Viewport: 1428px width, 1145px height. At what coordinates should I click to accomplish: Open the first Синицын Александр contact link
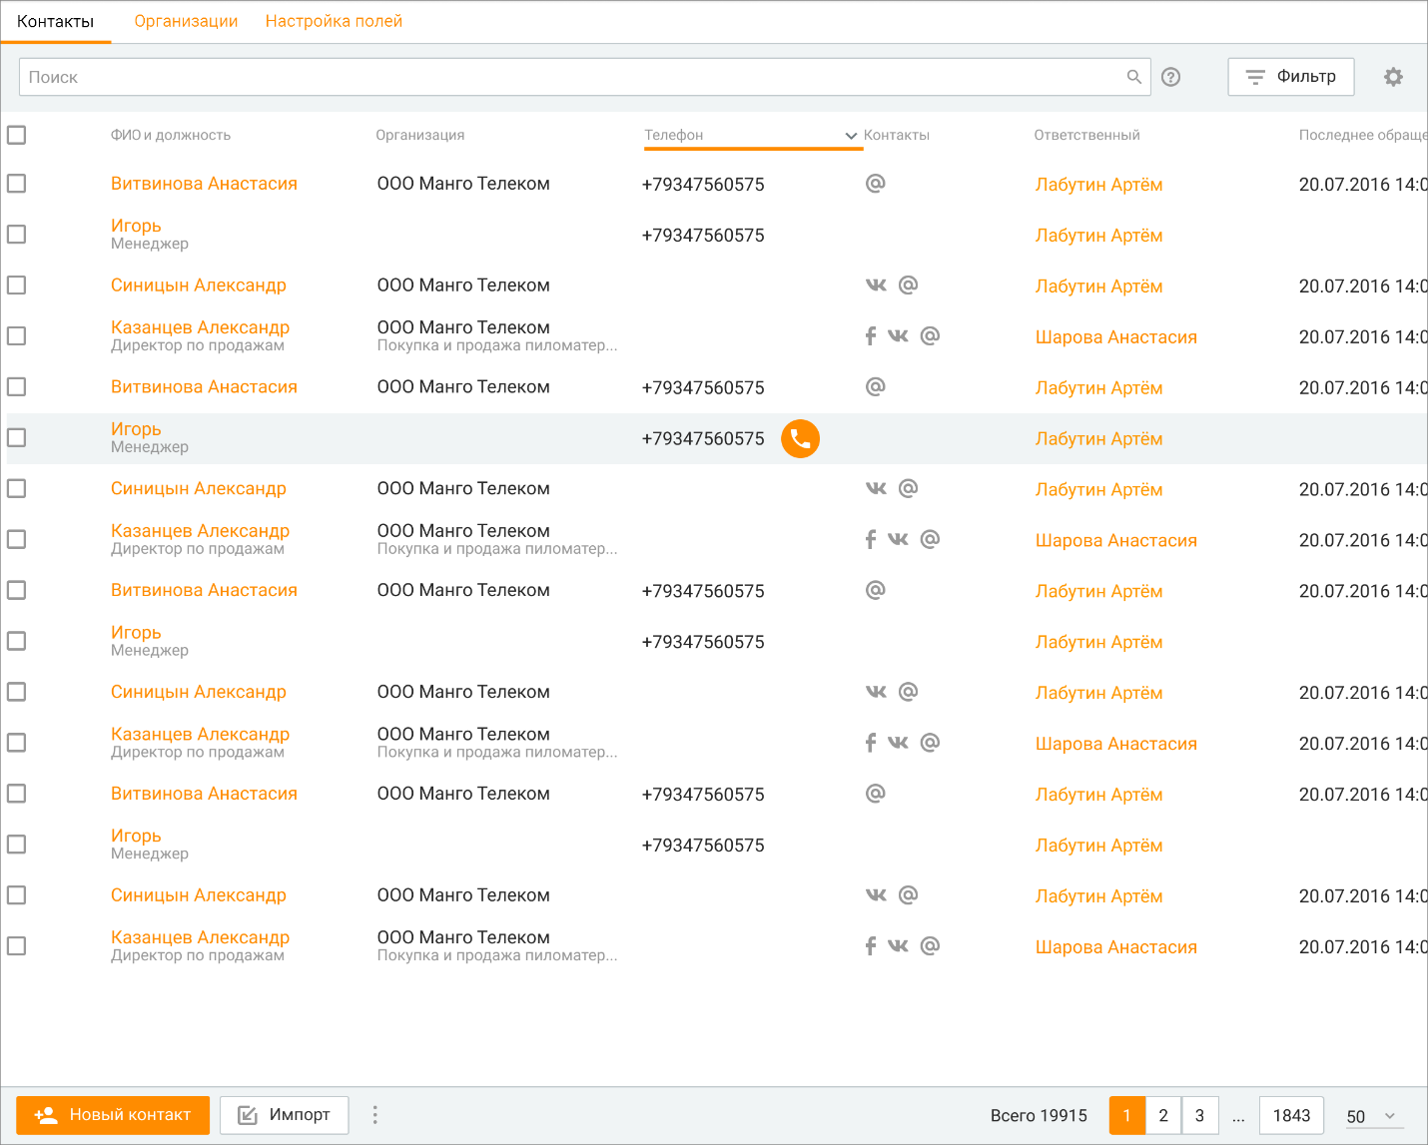(x=199, y=286)
